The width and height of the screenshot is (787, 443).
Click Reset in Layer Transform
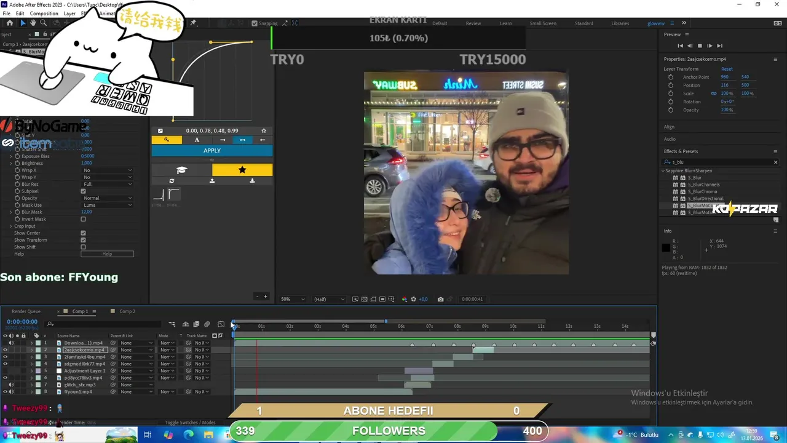click(727, 69)
